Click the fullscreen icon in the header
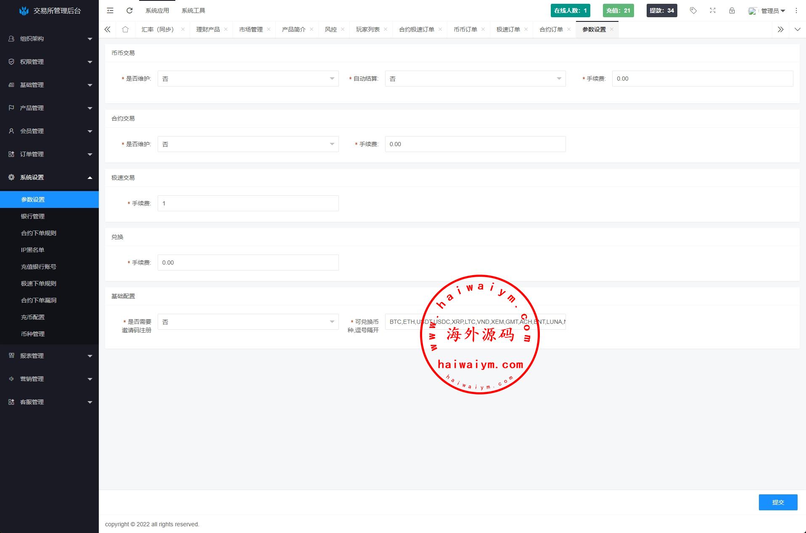Image resolution: width=806 pixels, height=533 pixels. (713, 11)
